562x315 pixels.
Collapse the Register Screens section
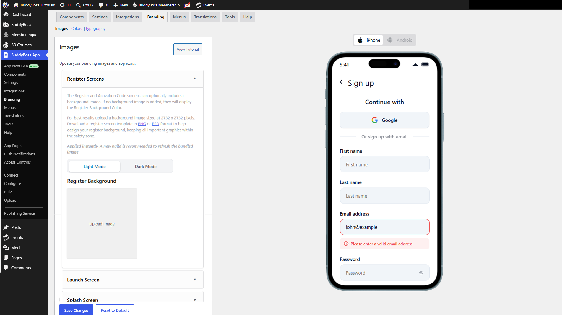click(195, 79)
